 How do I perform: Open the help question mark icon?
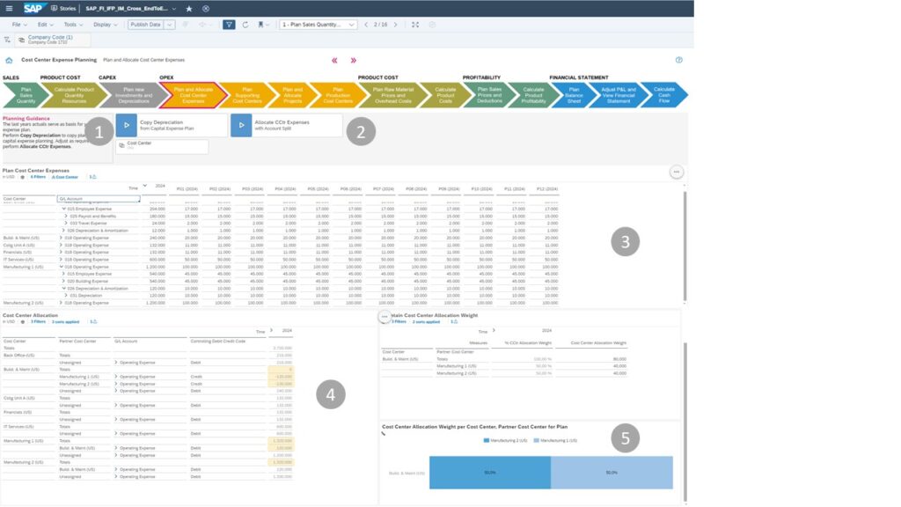click(x=678, y=60)
